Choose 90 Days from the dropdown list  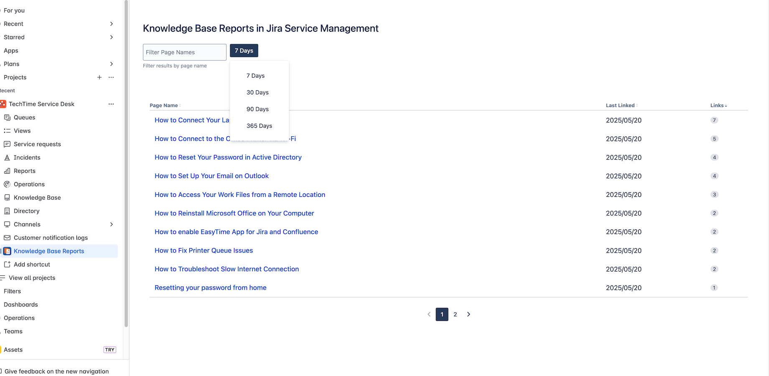(x=259, y=109)
